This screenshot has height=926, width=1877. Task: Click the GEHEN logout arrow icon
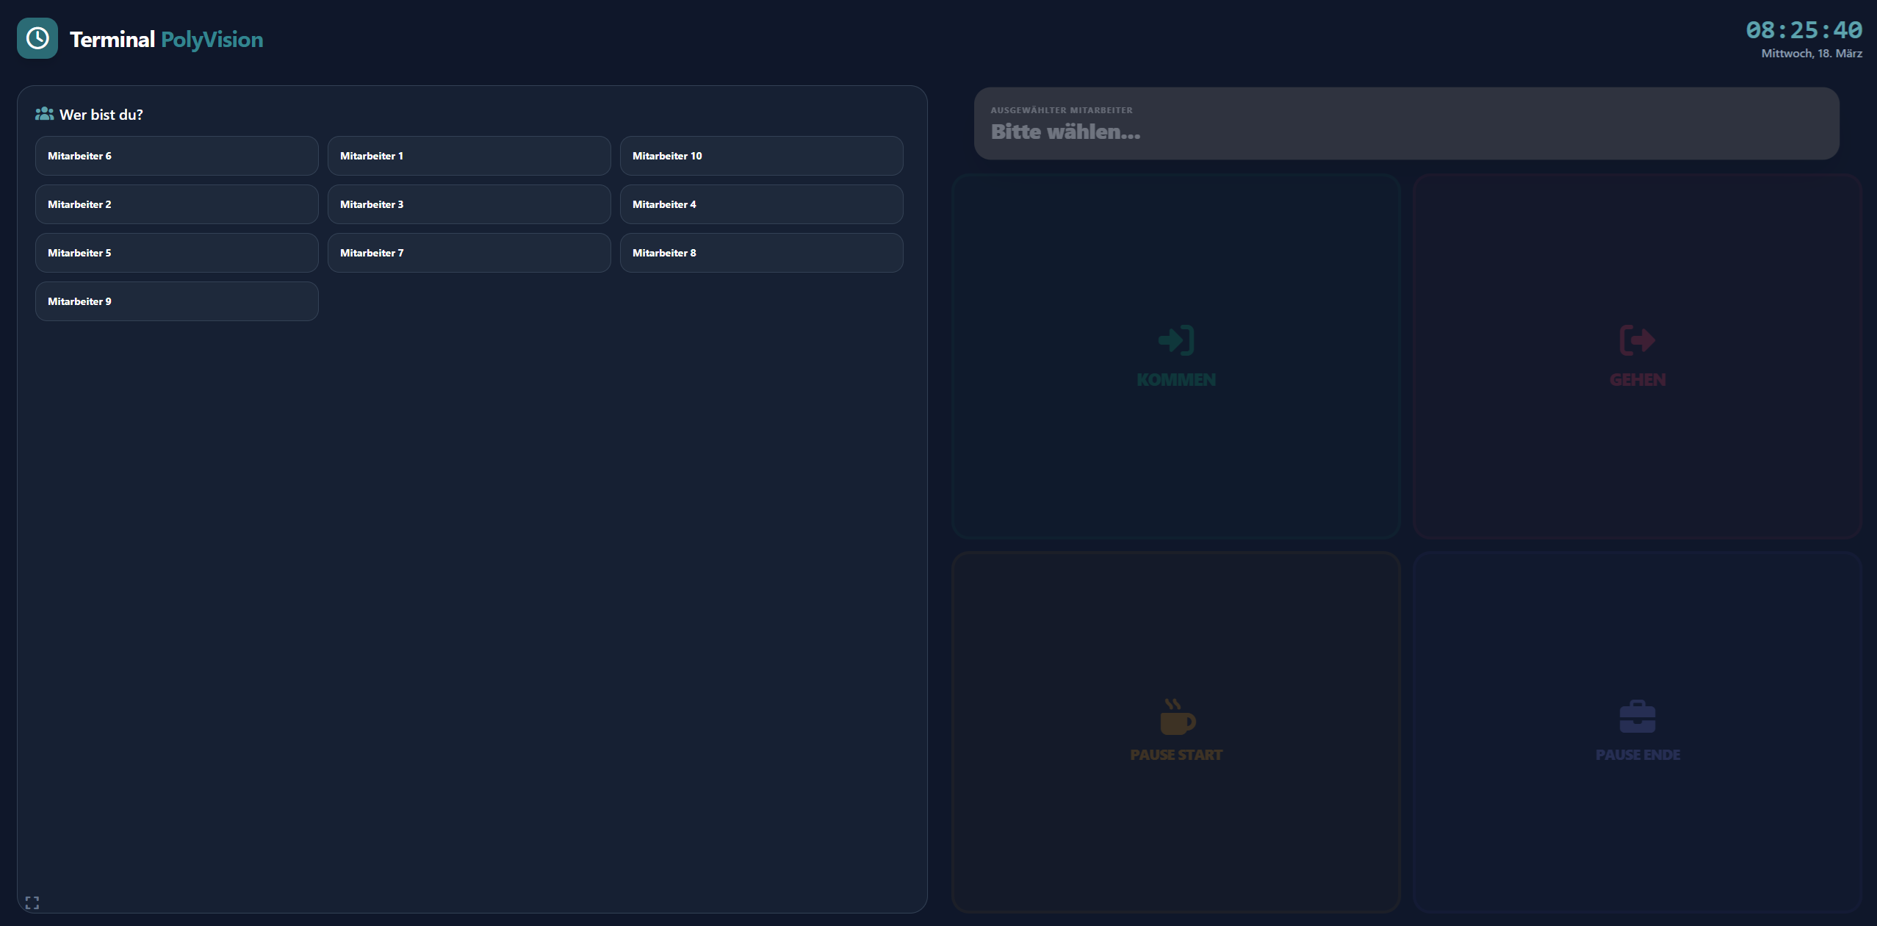[x=1637, y=340]
